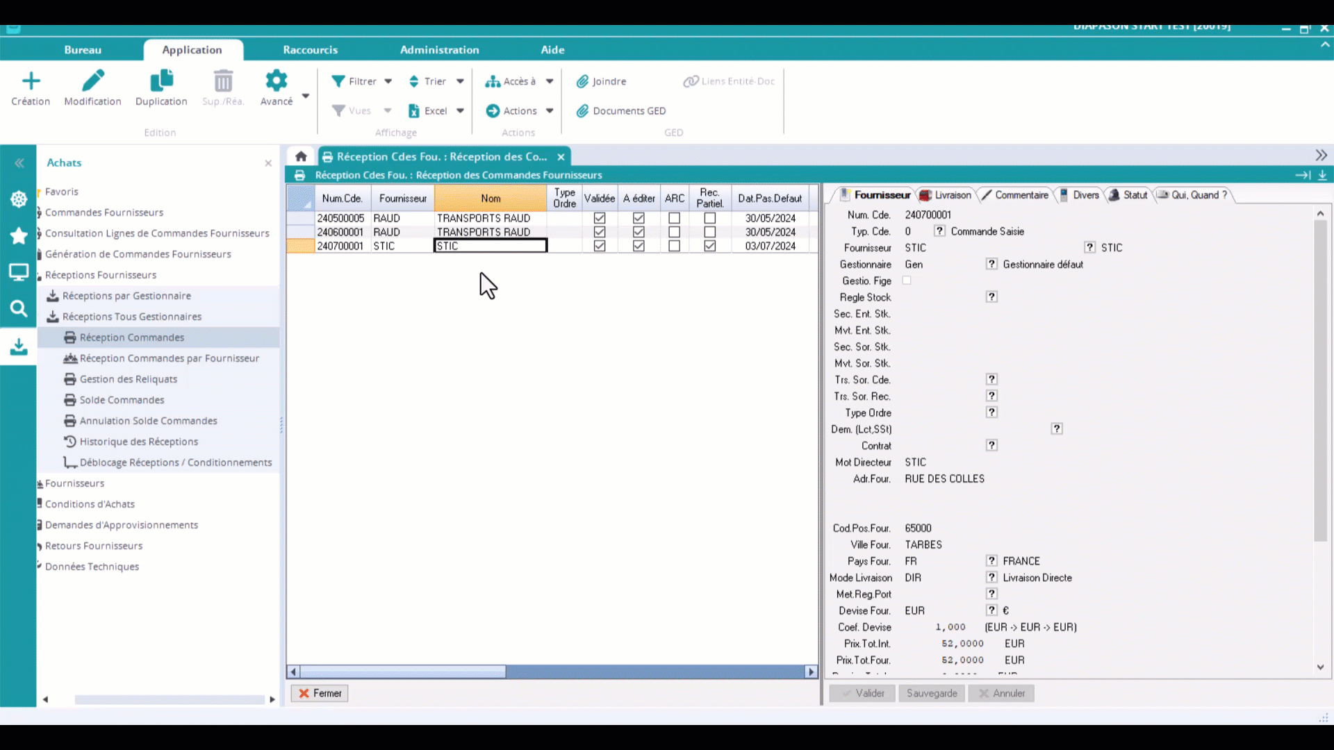Click the Sauvegarde button
The height and width of the screenshot is (750, 1334).
[x=931, y=693]
